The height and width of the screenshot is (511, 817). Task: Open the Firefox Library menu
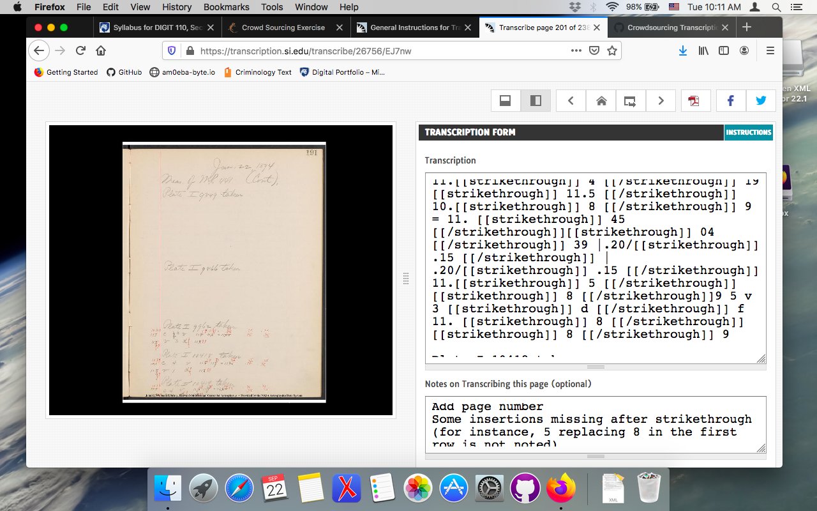click(x=703, y=50)
